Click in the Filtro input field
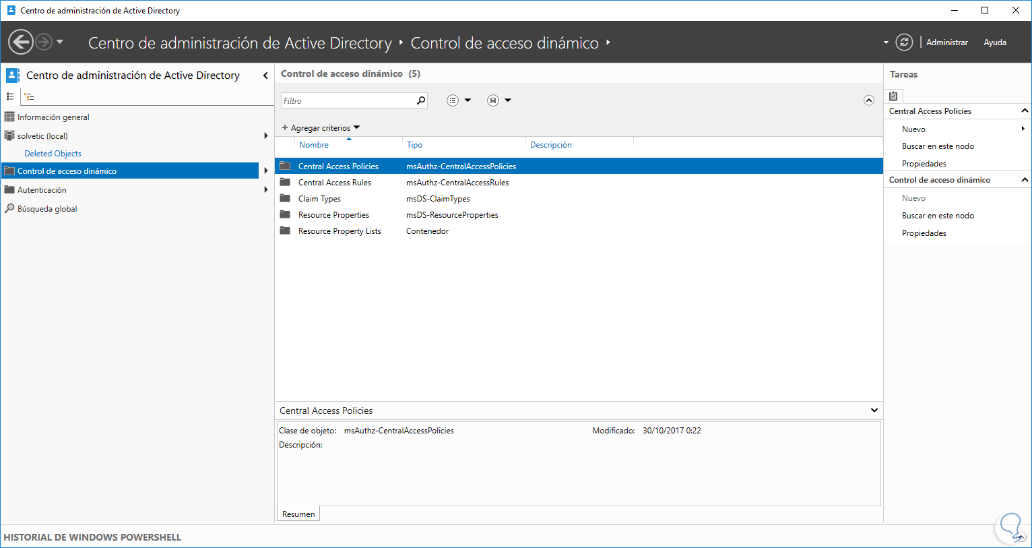The height and width of the screenshot is (548, 1032). (x=347, y=100)
